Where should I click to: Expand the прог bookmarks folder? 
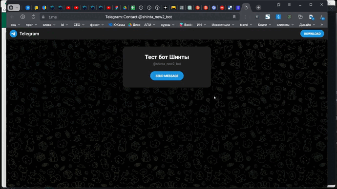pos(31,25)
